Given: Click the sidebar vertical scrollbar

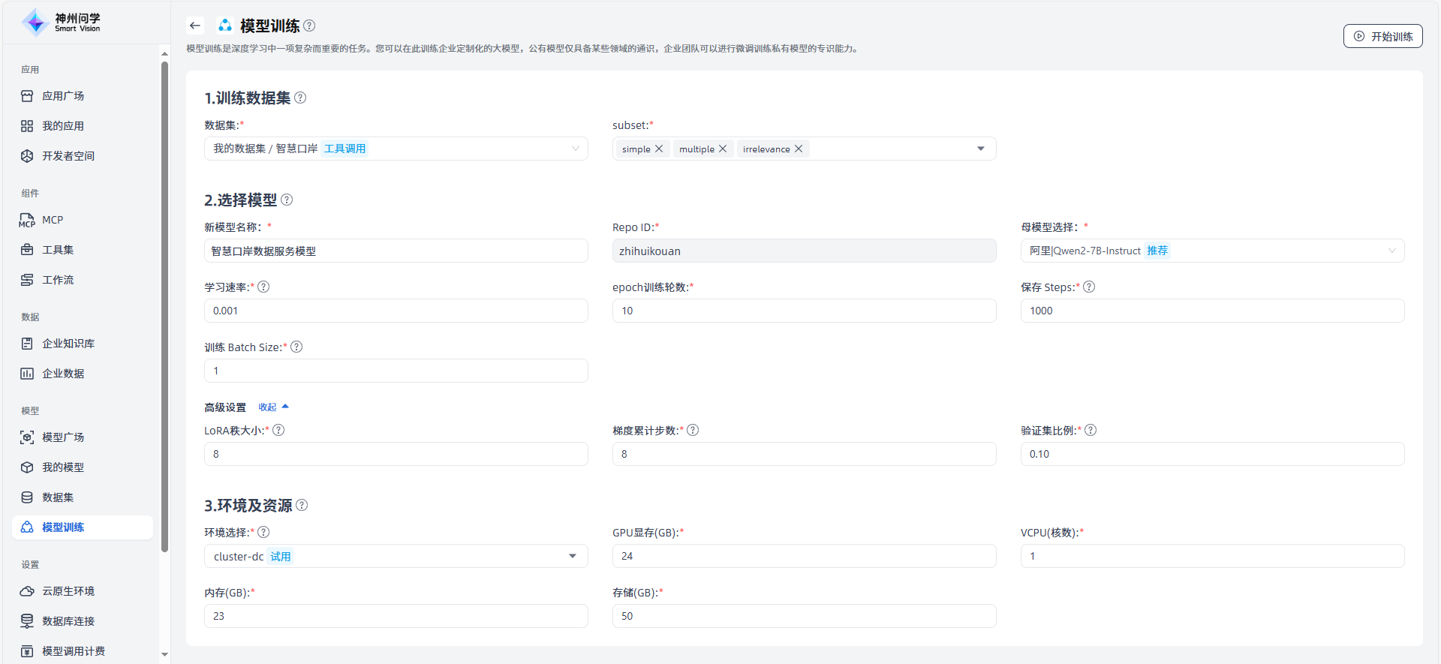Looking at the screenshot, I should pos(164,300).
